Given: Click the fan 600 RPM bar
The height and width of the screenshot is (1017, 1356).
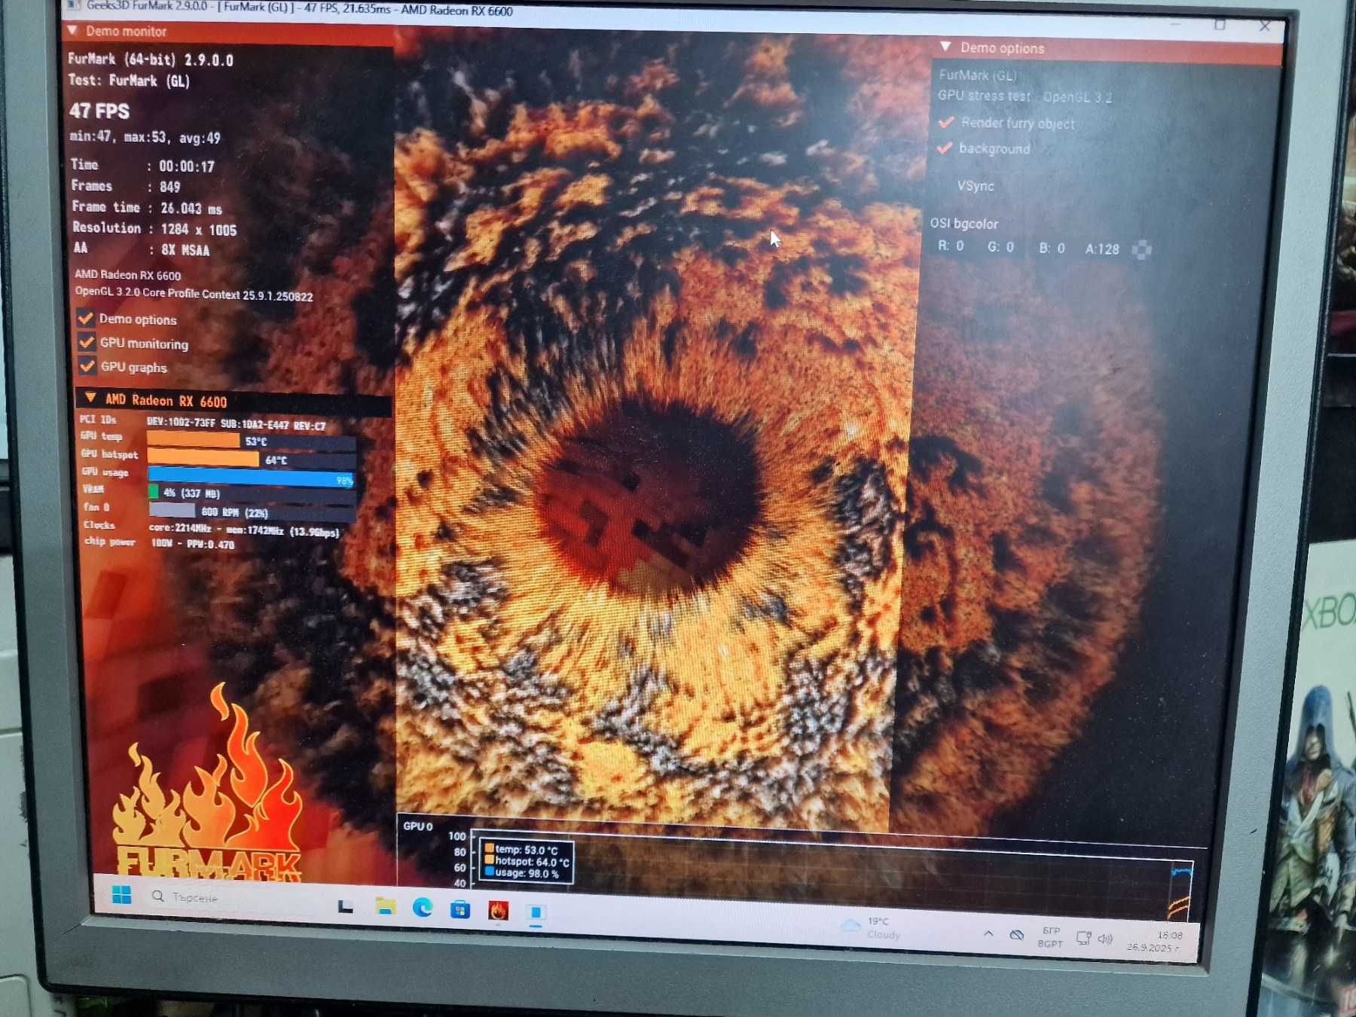Looking at the screenshot, I should (x=251, y=512).
